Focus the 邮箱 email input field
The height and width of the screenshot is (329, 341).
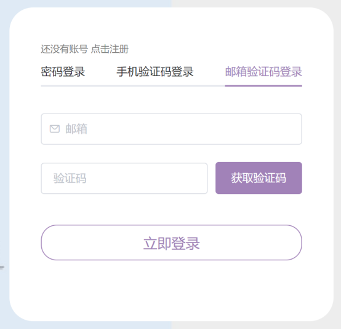pyautogui.click(x=171, y=129)
